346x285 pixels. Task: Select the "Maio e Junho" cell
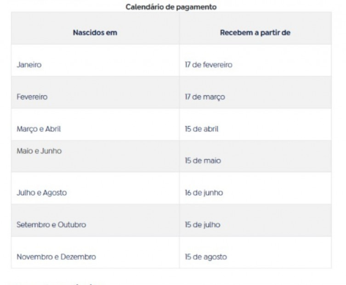coord(39,150)
